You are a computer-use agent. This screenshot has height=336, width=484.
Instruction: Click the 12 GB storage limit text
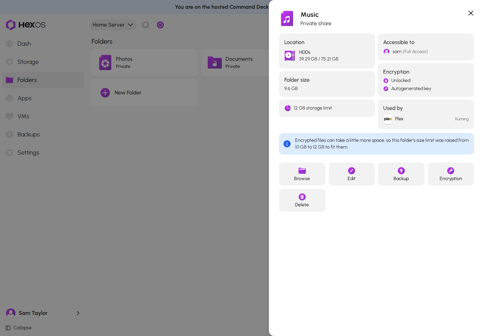pyautogui.click(x=313, y=108)
